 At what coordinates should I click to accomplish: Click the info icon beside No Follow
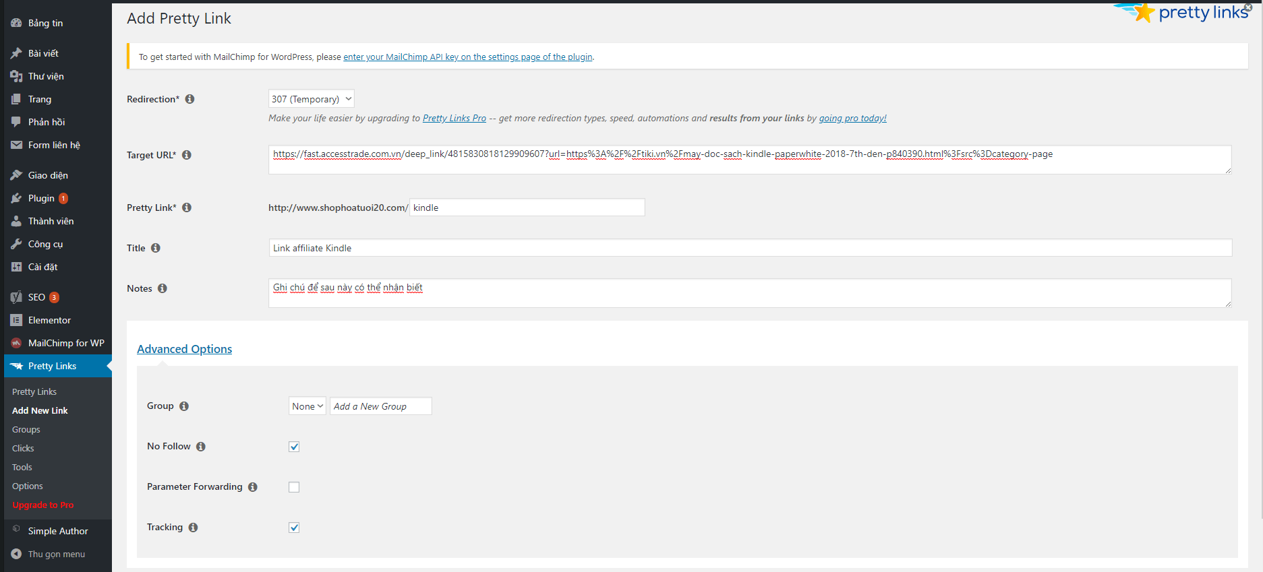click(201, 447)
